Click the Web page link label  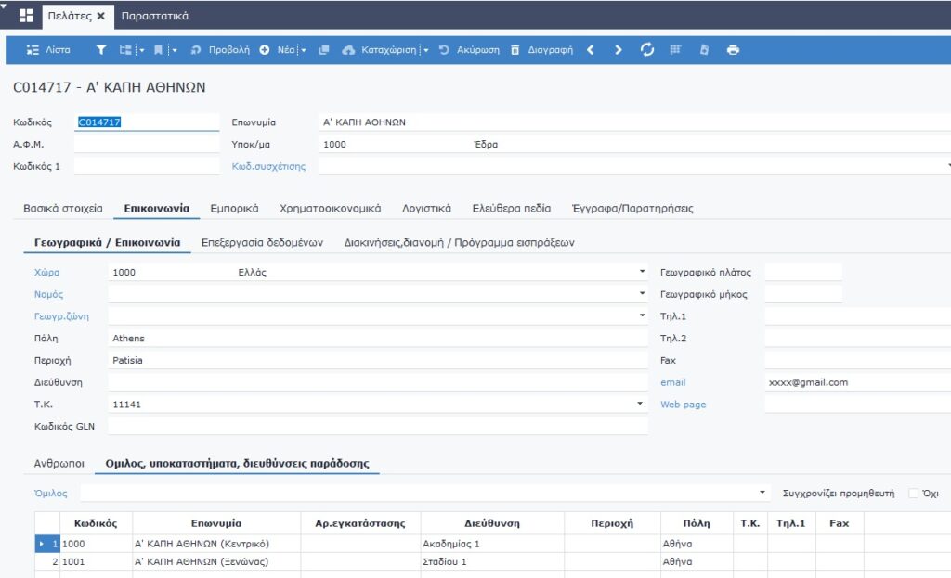(x=683, y=405)
